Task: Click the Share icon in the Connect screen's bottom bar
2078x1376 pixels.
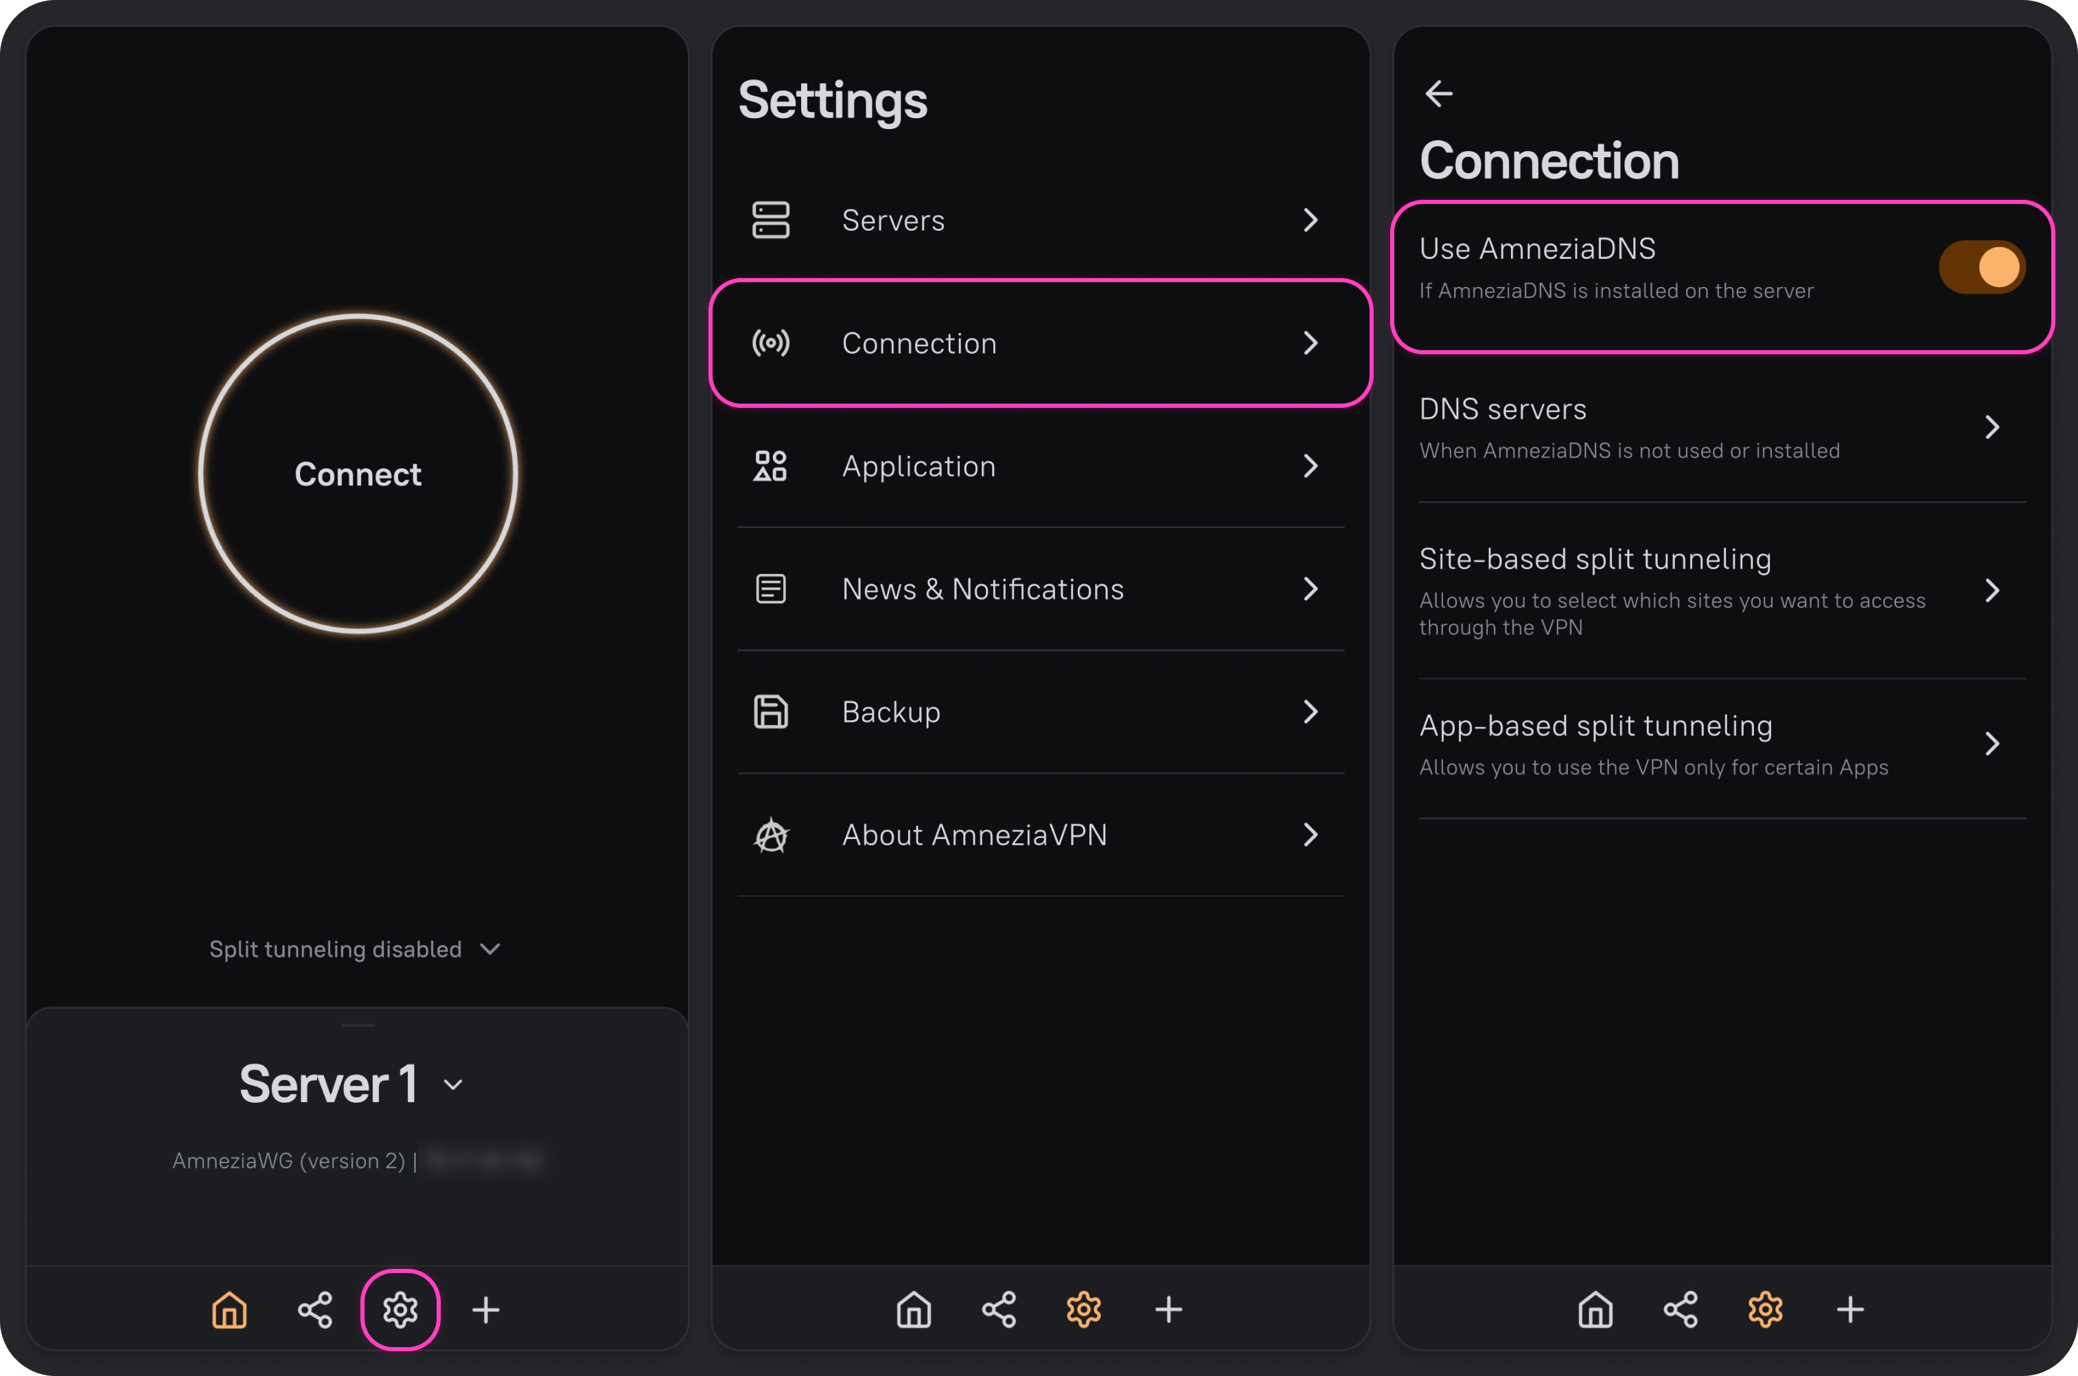Action: [x=315, y=1310]
